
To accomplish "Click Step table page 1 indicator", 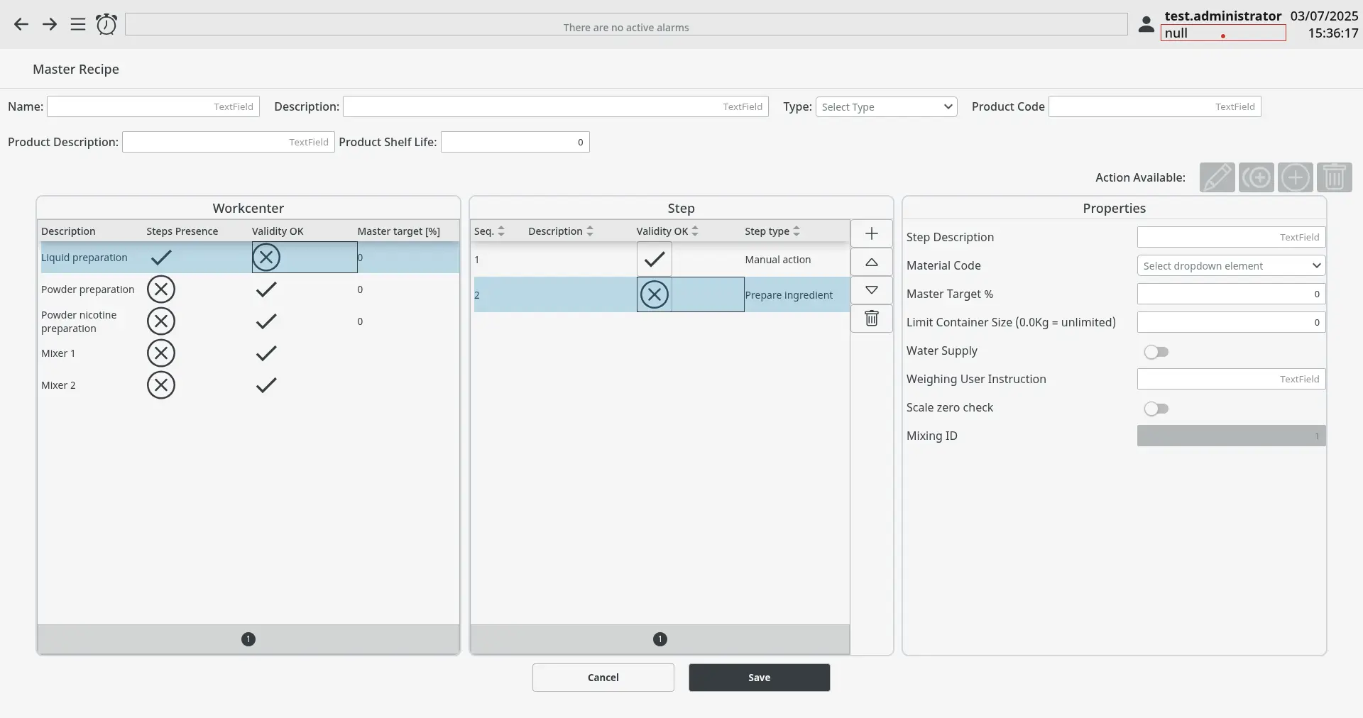I will (x=660, y=639).
